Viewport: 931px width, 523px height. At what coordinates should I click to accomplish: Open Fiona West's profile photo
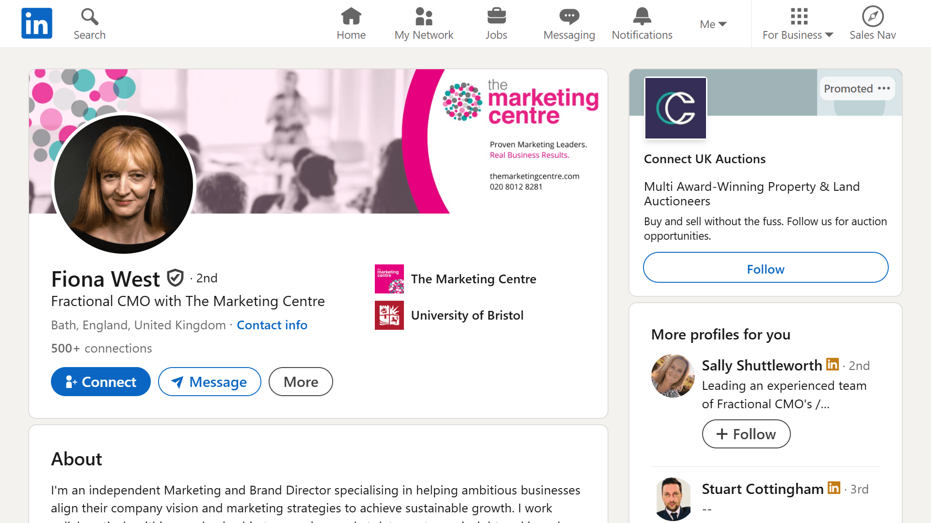pos(124,185)
